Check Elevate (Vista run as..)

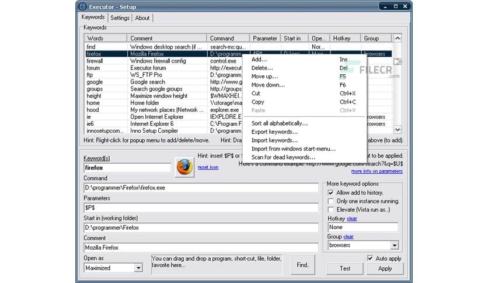pyautogui.click(x=330, y=210)
